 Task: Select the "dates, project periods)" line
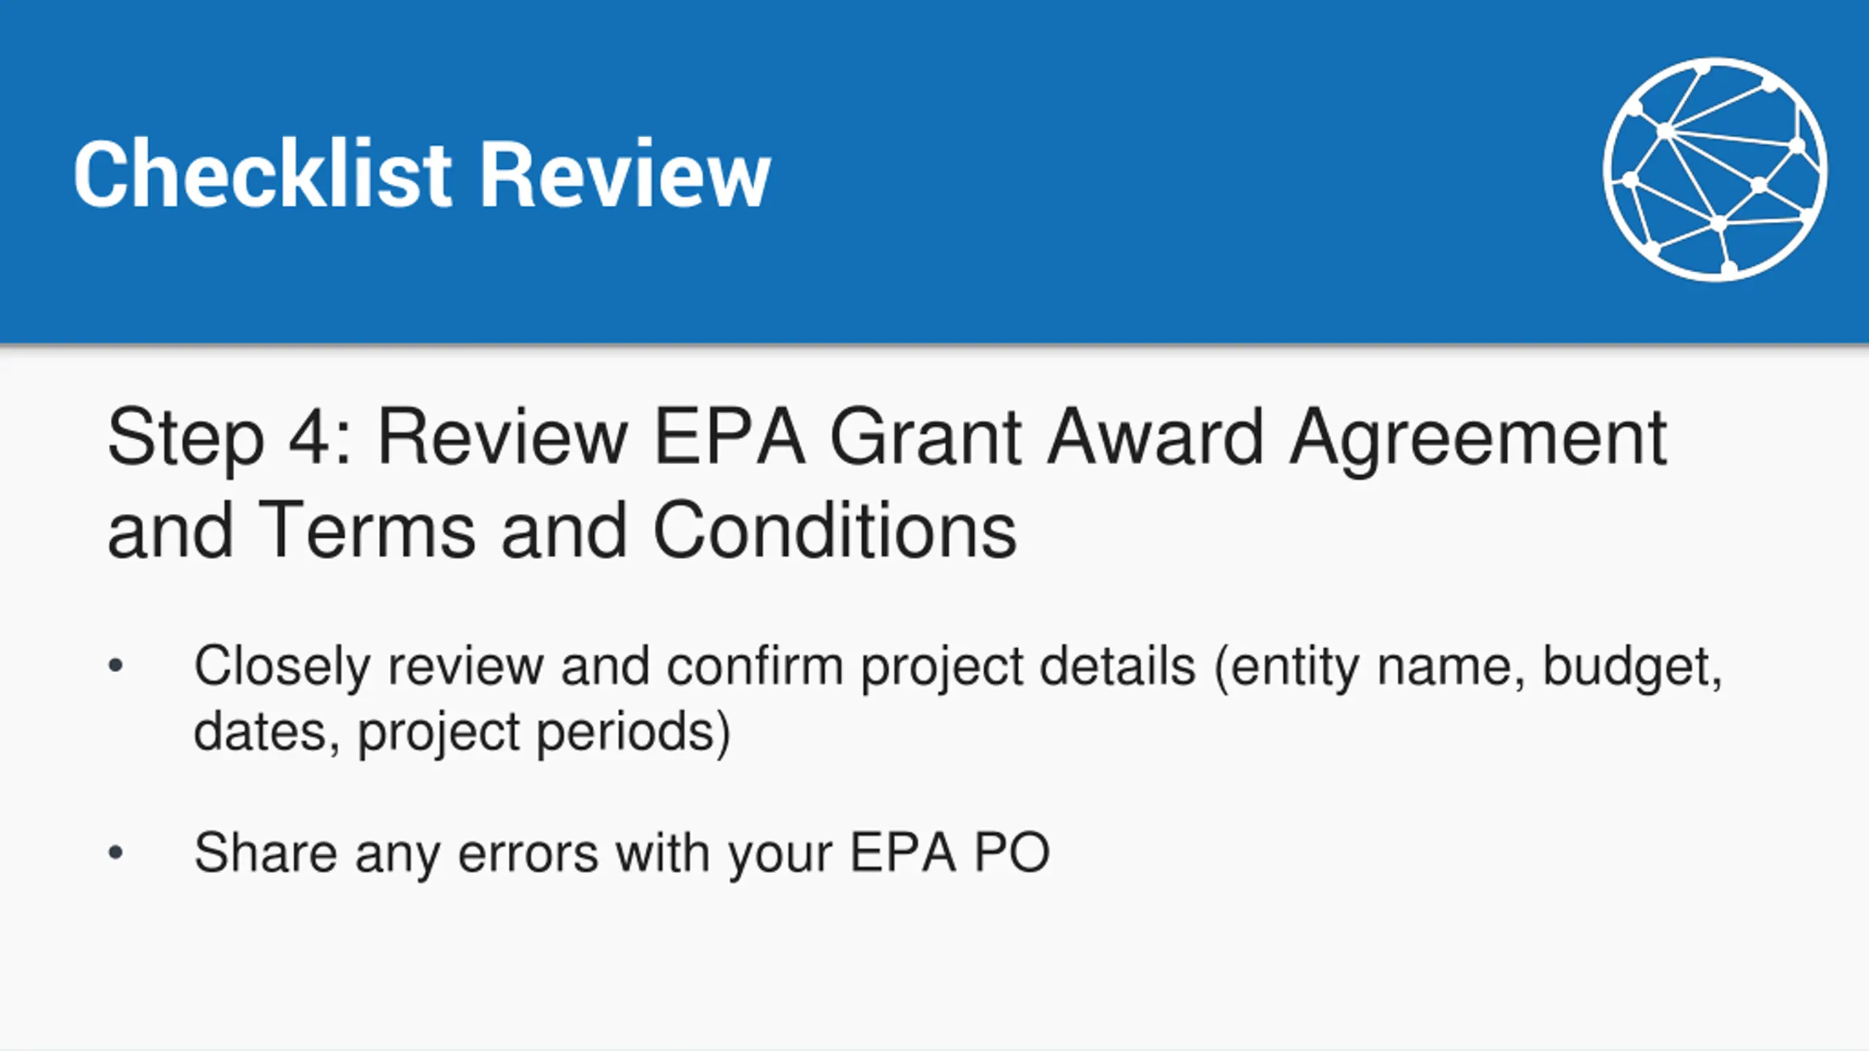(462, 732)
